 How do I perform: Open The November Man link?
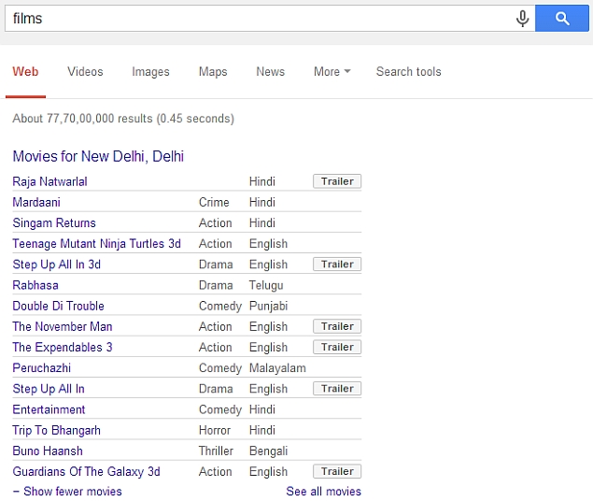point(63,326)
